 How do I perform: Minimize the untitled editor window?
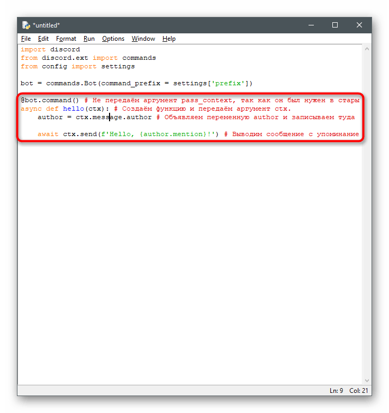click(311, 25)
